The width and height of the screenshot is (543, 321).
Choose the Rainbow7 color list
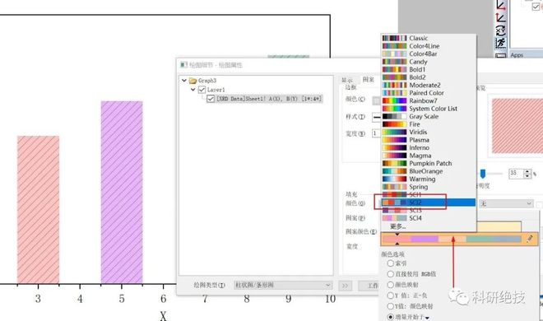point(429,100)
